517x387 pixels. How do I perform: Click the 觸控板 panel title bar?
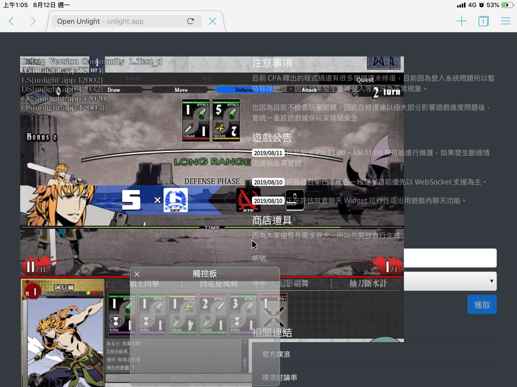pyautogui.click(x=205, y=274)
